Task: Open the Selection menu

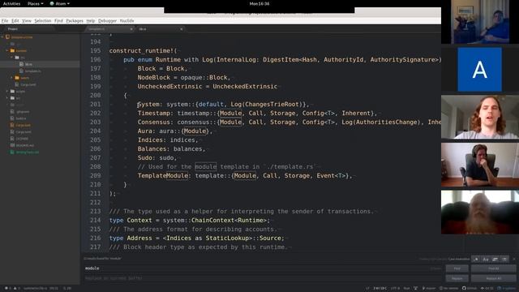Action: [x=43, y=20]
